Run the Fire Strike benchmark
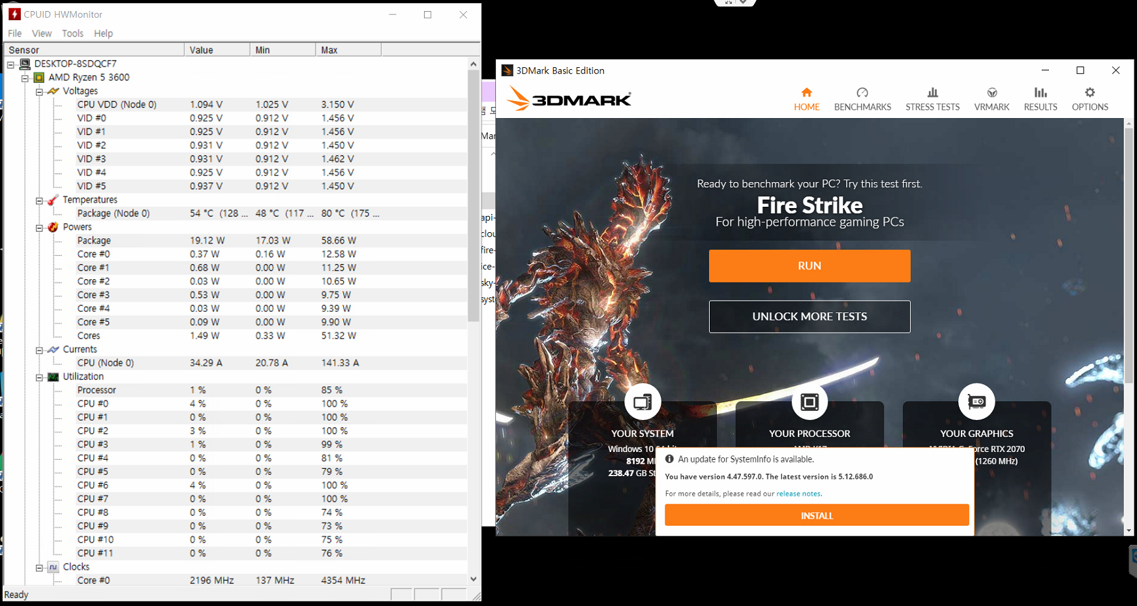Viewport: 1137px width, 606px height. [x=810, y=266]
